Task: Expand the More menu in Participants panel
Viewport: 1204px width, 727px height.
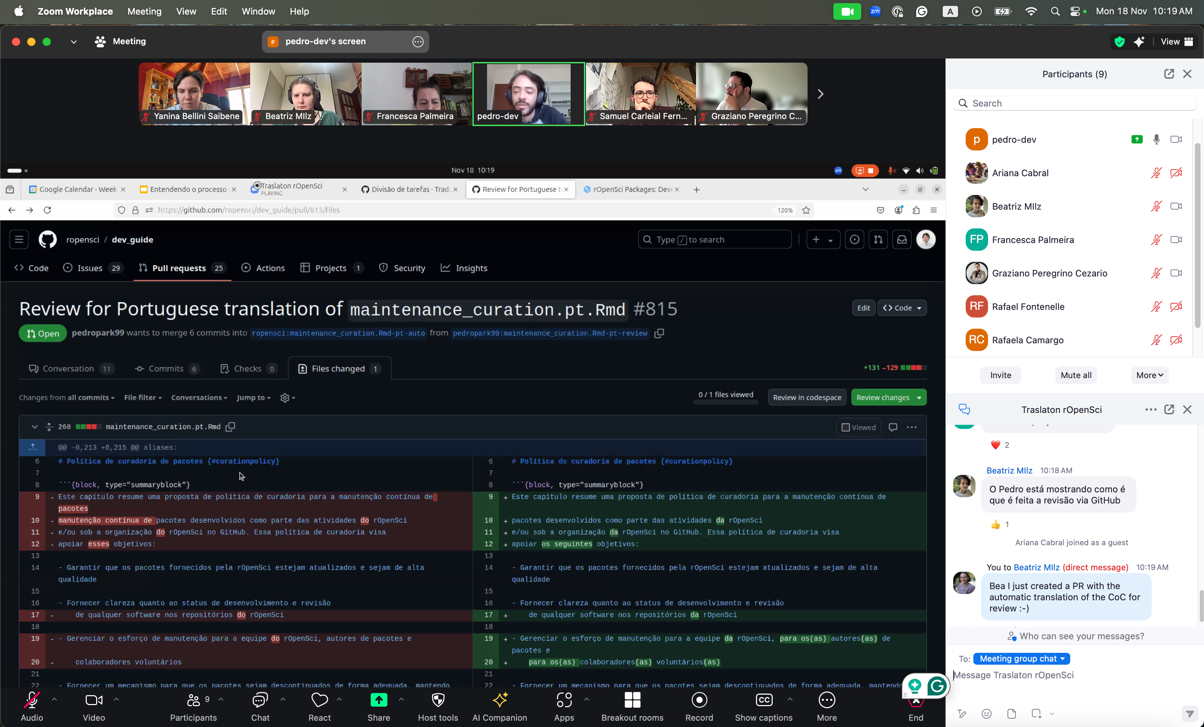Action: click(1149, 375)
